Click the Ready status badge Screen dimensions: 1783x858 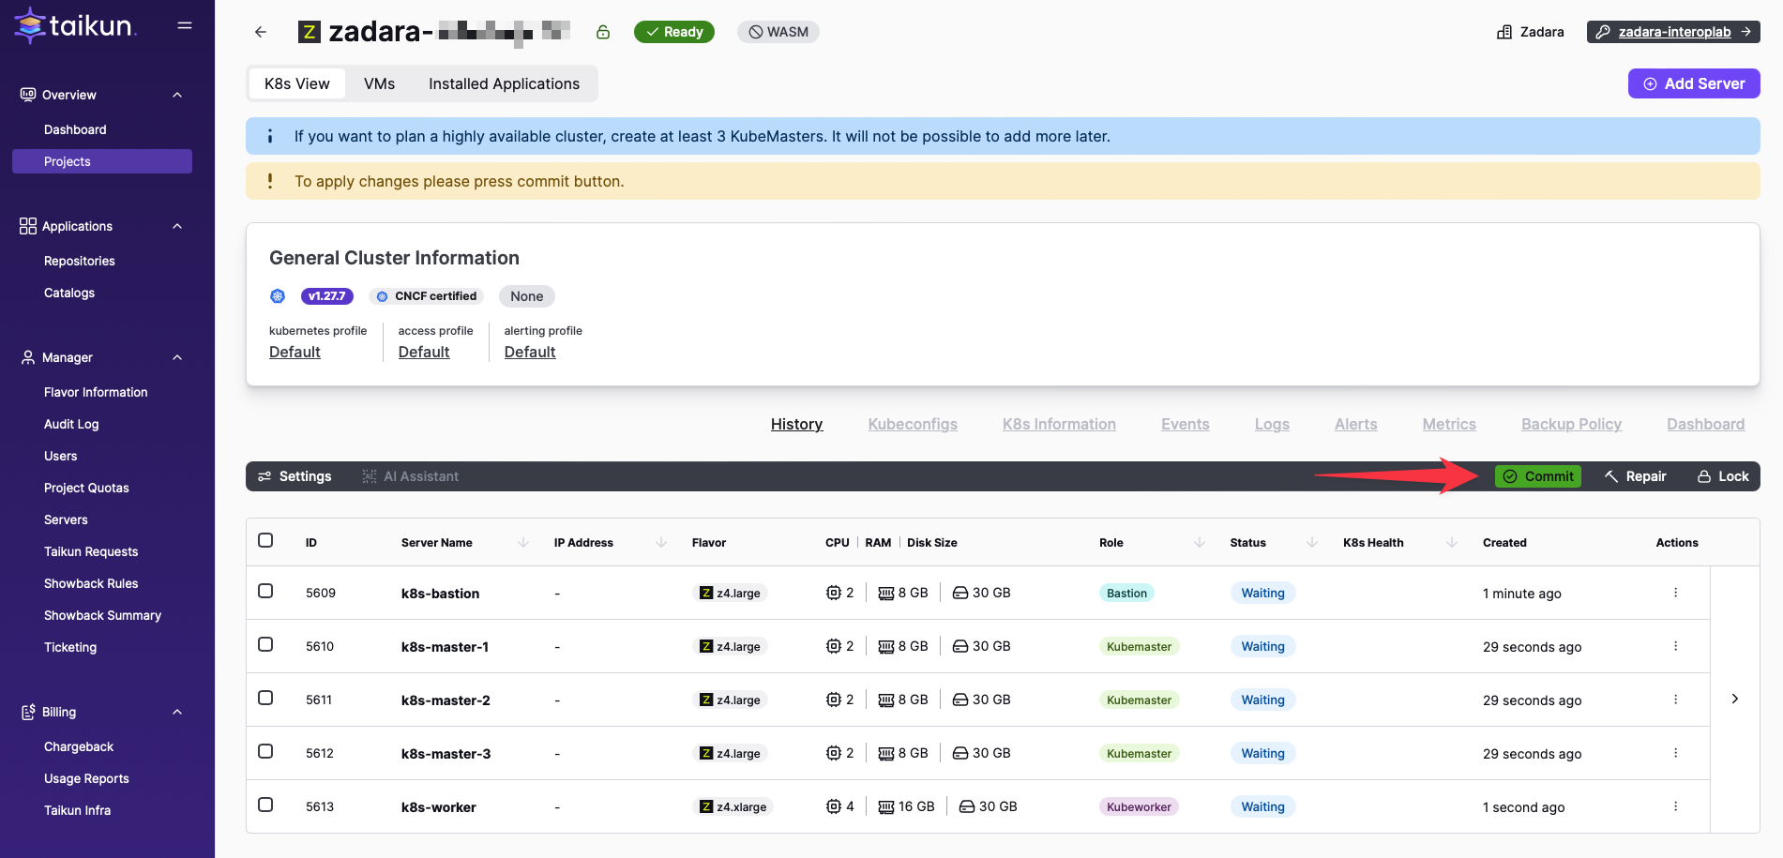674,32
